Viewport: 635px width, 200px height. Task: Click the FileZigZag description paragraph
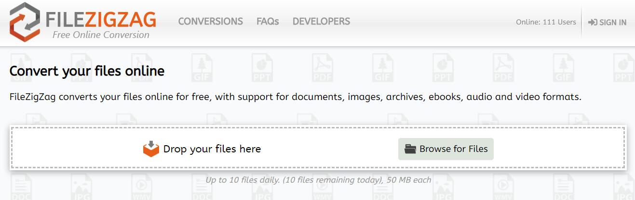tap(295, 97)
